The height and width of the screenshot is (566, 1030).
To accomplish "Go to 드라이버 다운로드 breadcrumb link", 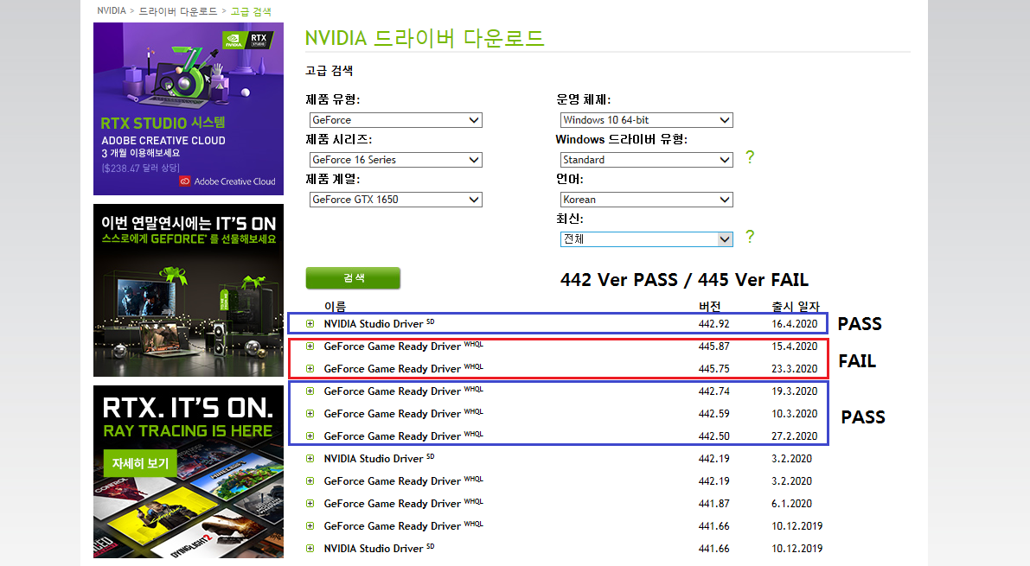I will 177,11.
